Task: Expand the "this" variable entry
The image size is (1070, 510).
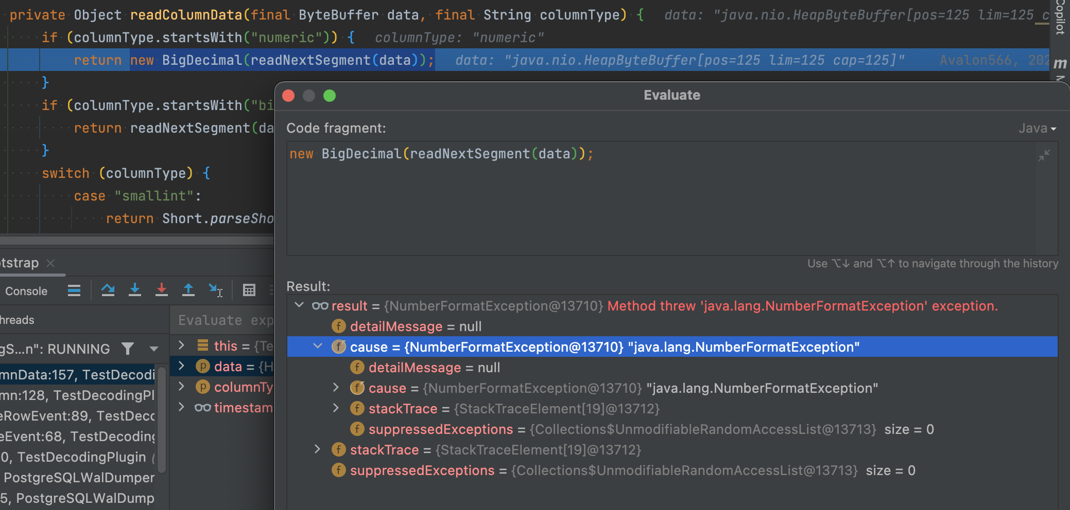Action: tap(181, 345)
